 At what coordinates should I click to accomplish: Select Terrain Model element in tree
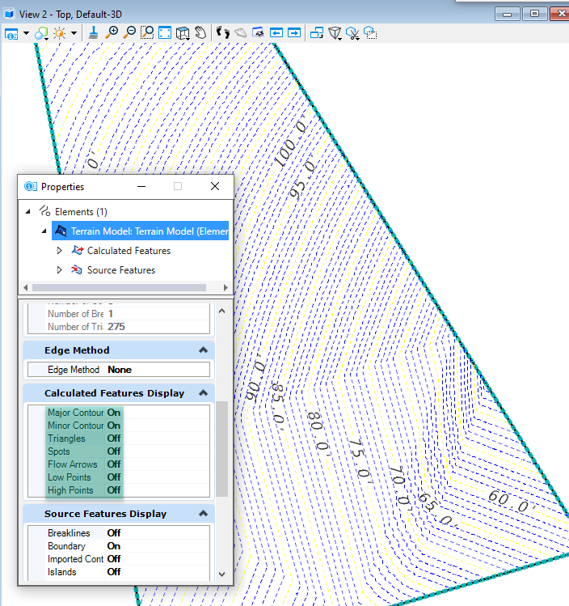tap(141, 231)
